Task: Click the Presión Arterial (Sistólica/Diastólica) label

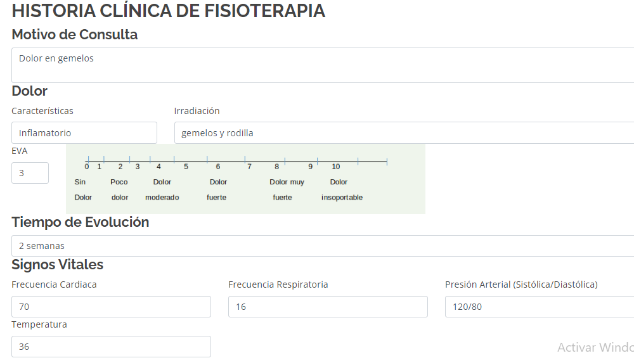Action: (521, 284)
